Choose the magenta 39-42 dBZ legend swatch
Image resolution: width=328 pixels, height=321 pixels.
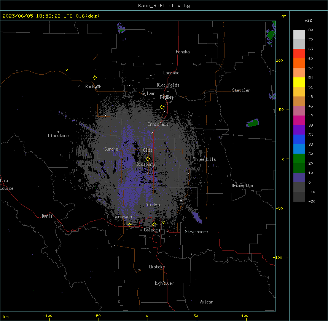point(299,120)
